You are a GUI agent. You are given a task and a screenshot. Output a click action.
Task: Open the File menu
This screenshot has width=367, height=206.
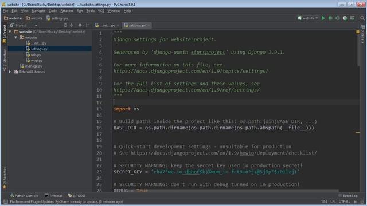(x=5, y=11)
